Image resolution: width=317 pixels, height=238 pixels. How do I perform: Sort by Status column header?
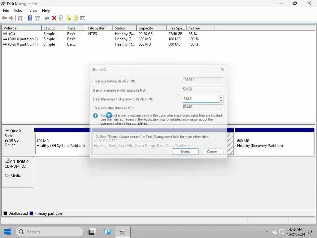(124, 28)
